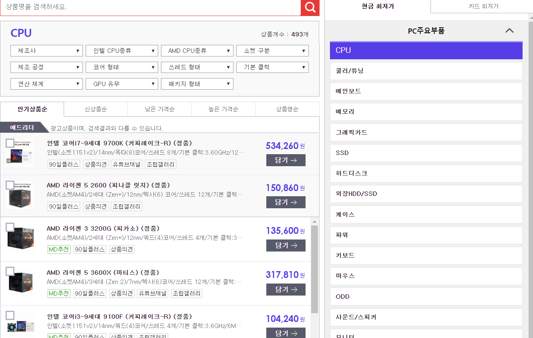Add the i7-9700K with its 담기 button
The width and height of the screenshot is (533, 338).
[x=286, y=160]
